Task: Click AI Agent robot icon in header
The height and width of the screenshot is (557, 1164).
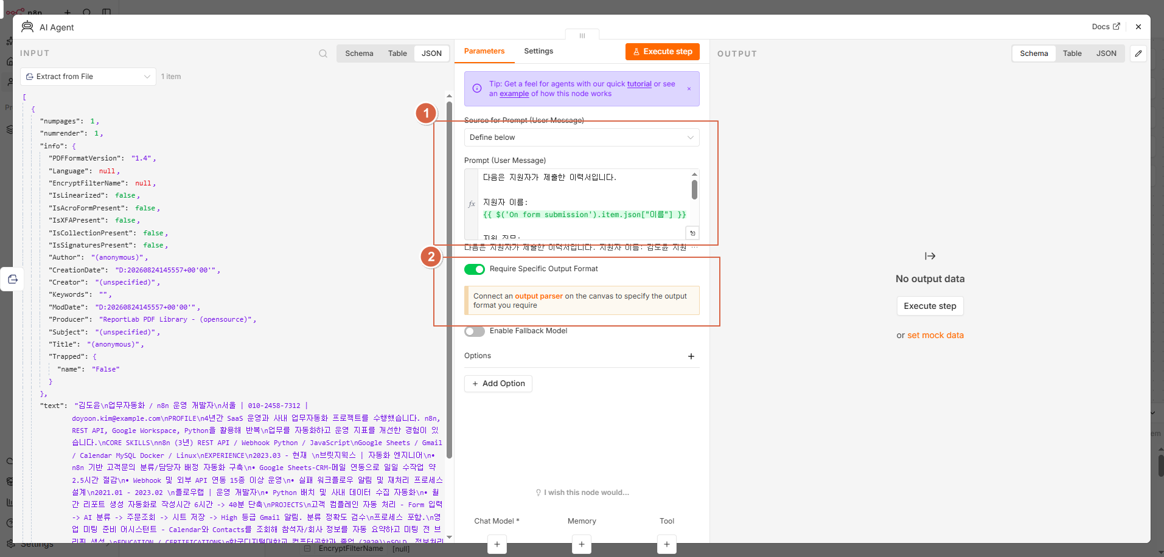Action: pyautogui.click(x=27, y=27)
